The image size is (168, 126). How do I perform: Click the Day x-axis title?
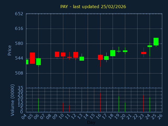[x=91, y=122]
